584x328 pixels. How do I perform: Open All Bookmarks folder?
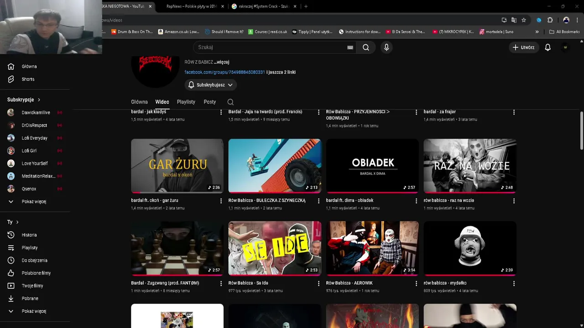point(564,32)
